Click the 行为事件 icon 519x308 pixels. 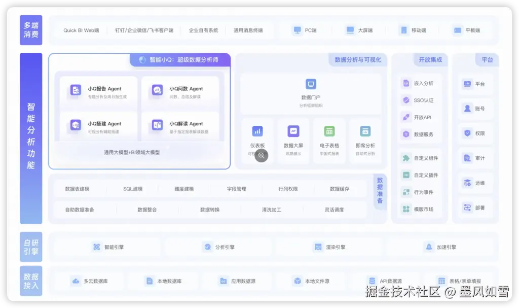click(x=406, y=192)
